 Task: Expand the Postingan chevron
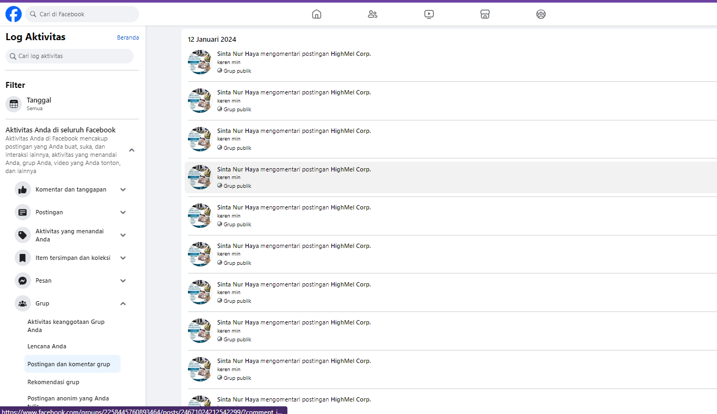pyautogui.click(x=123, y=212)
